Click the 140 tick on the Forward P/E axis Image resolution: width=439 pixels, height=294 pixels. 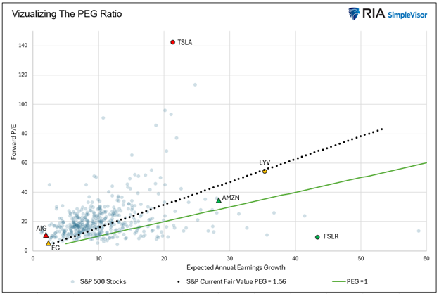[23, 46]
